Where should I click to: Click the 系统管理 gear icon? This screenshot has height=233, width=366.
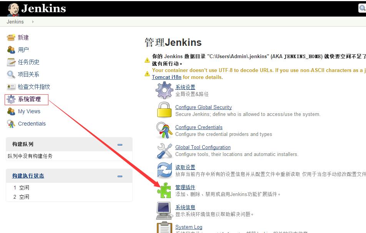(x=11, y=99)
